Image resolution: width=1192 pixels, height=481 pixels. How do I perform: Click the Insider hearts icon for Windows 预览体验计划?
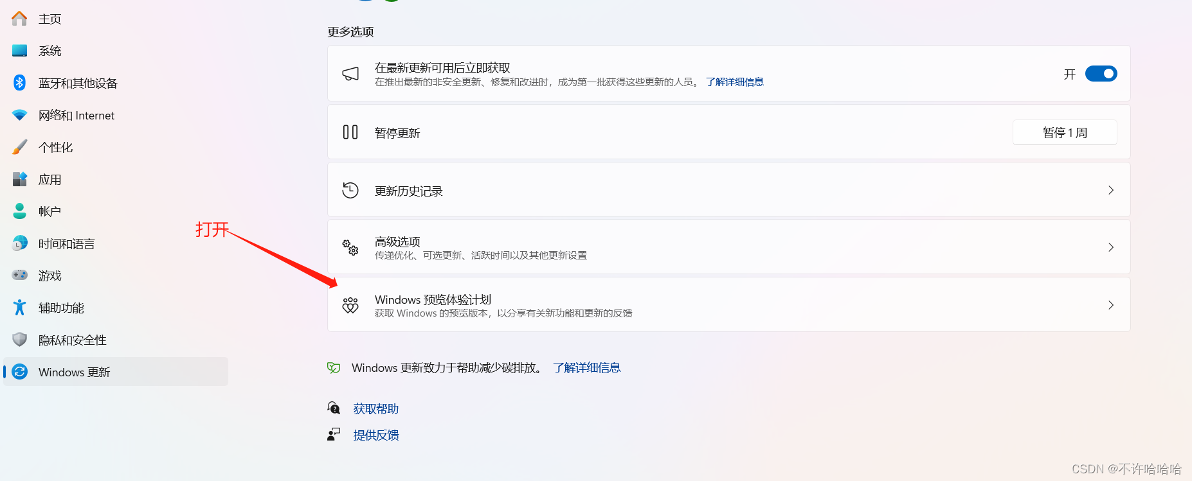pos(350,305)
